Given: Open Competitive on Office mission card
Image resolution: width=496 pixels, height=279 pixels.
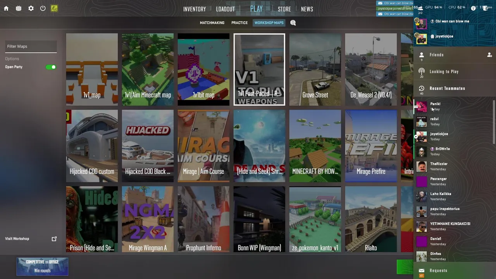Looking at the screenshot, I should tap(42, 267).
